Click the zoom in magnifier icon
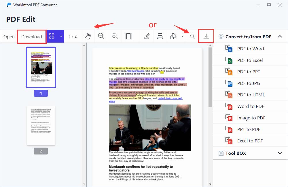Viewport: 288px width, 187px height. [x=115, y=36]
